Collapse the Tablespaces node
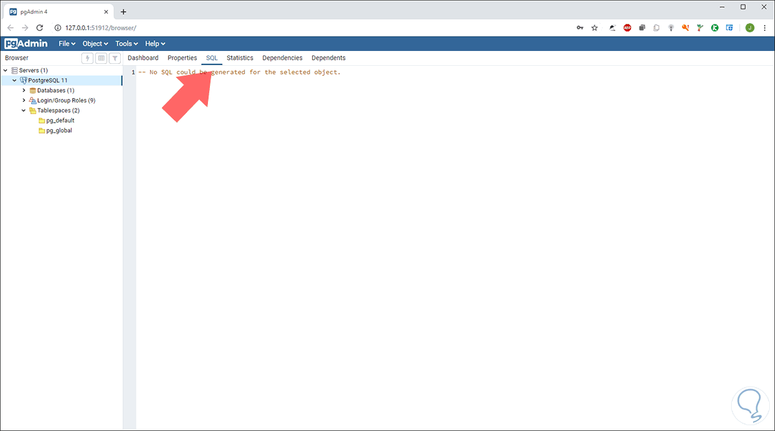775x431 pixels. [24, 110]
